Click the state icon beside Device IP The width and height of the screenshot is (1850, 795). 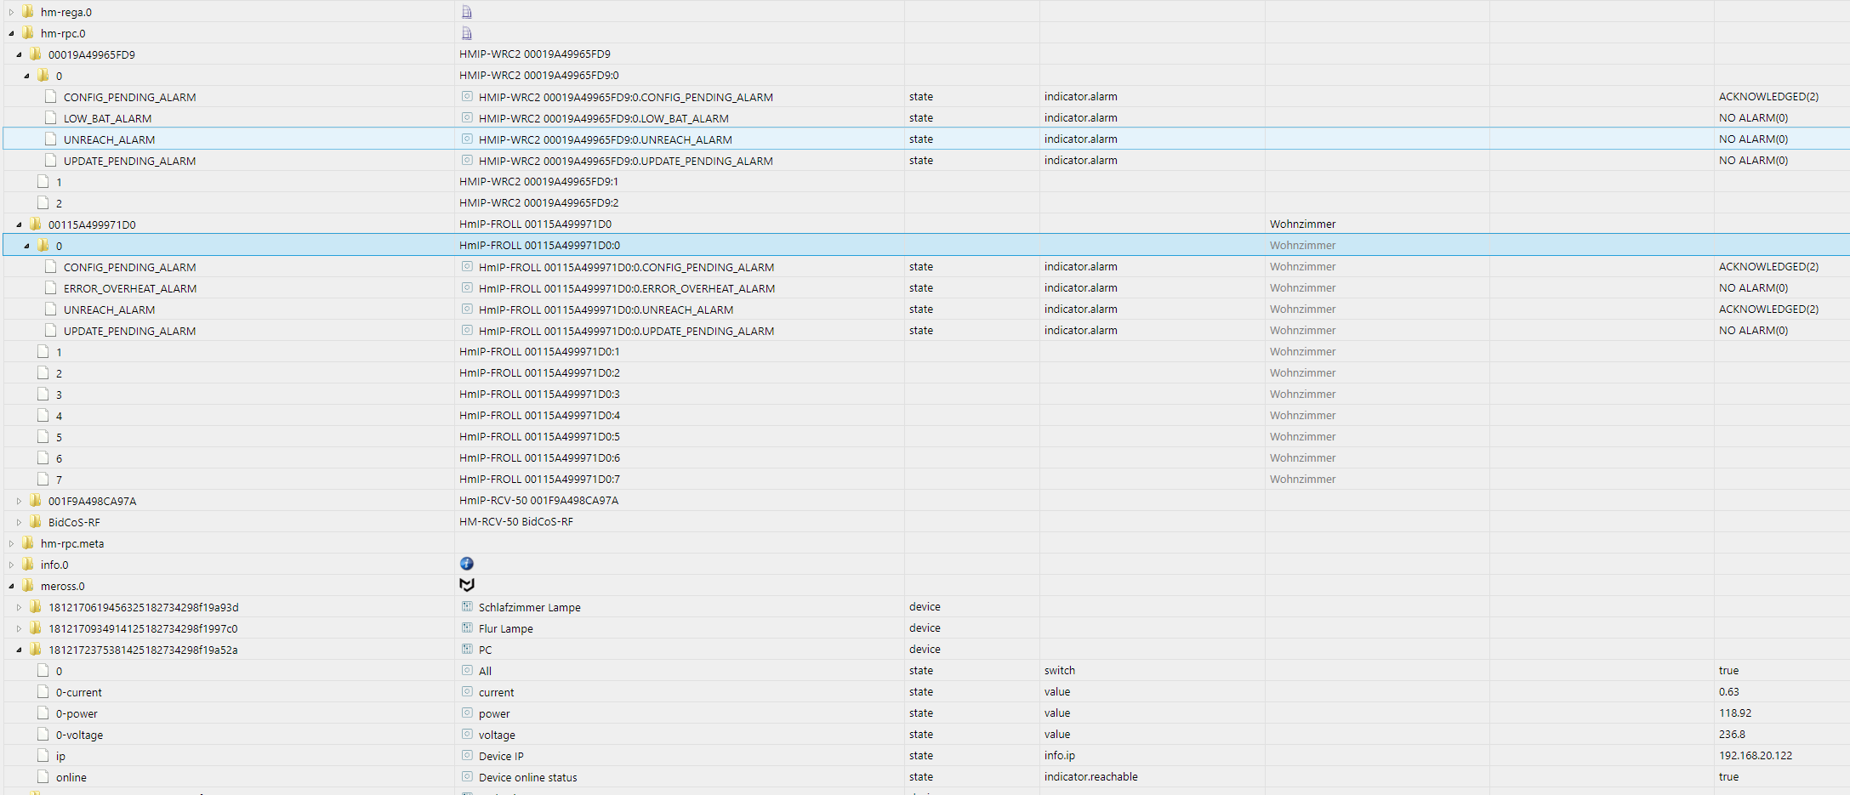(467, 755)
